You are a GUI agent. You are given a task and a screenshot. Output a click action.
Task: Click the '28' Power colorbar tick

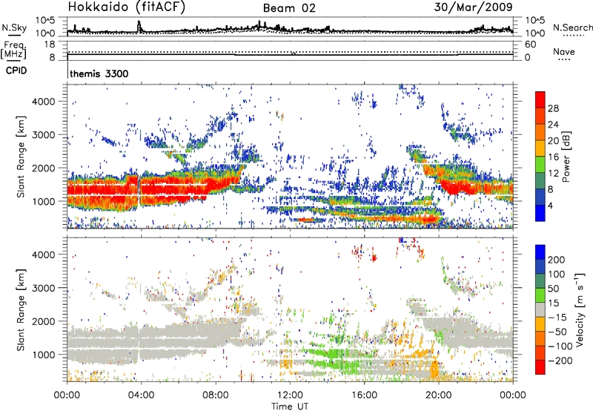[x=553, y=108]
